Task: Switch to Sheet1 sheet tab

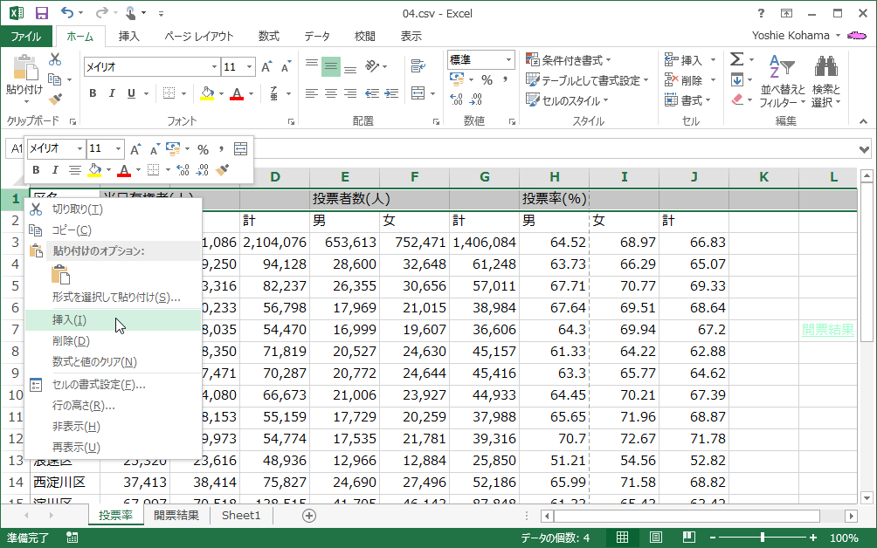Action: pos(241,515)
